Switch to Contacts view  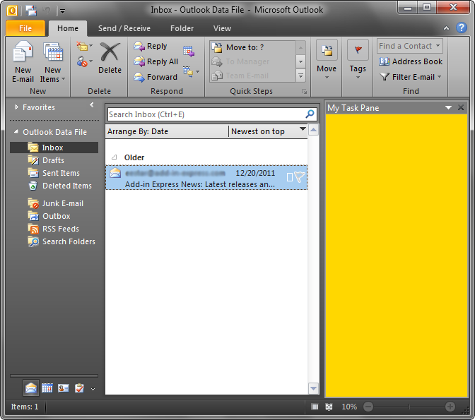pyautogui.click(x=64, y=388)
